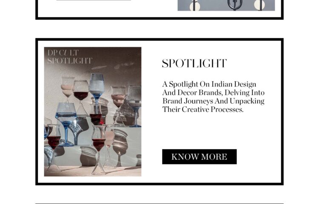The image size is (319, 204).
Task: Click the stacked clear glass at bottom center
Action: pos(99,149)
